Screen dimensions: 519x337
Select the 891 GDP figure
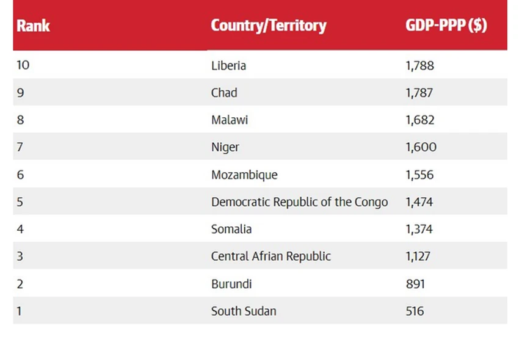(x=415, y=284)
